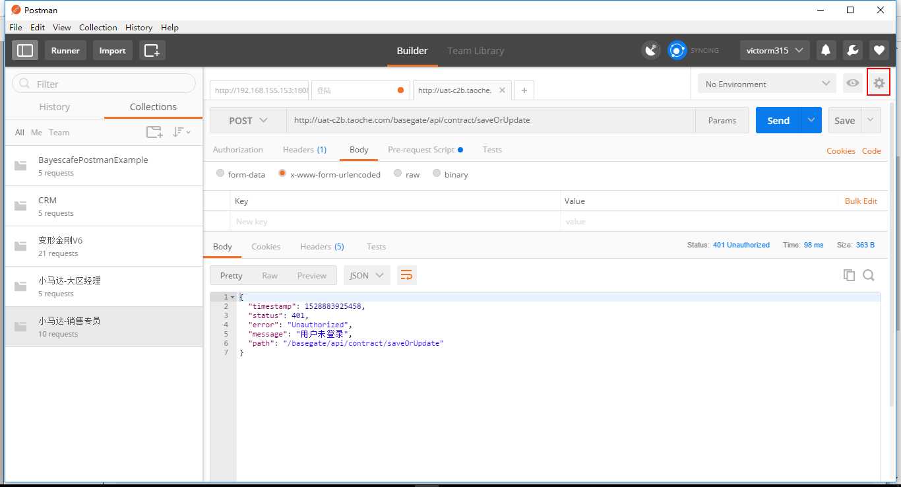Click the 小马达-销售专员 folder icon

20,327
